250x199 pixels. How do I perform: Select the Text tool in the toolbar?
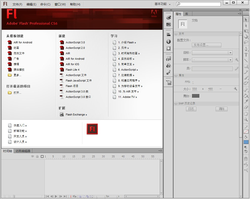tap(246, 54)
